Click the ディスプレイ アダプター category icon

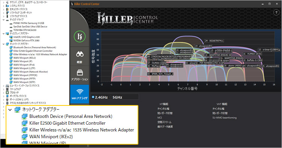[8, 34]
